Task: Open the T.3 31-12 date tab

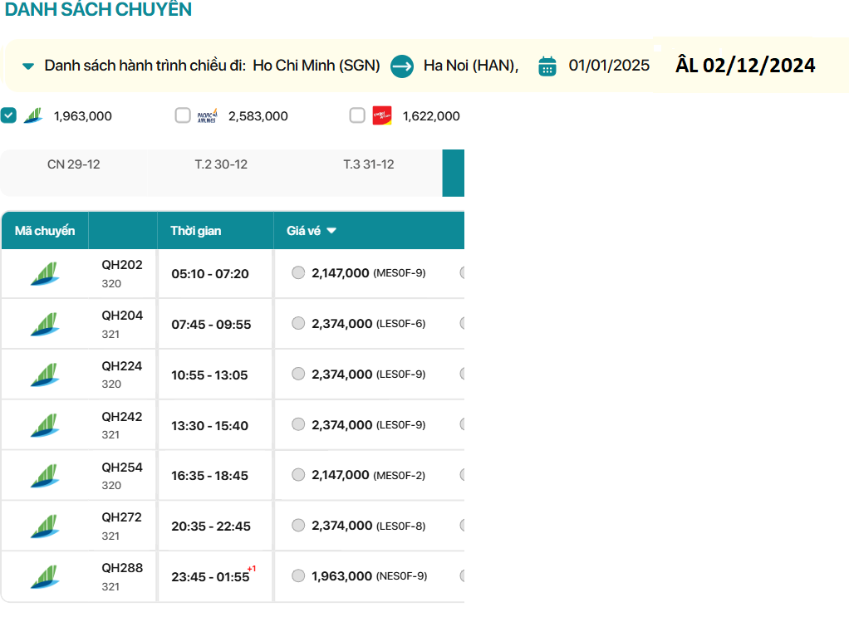Action: 369,164
